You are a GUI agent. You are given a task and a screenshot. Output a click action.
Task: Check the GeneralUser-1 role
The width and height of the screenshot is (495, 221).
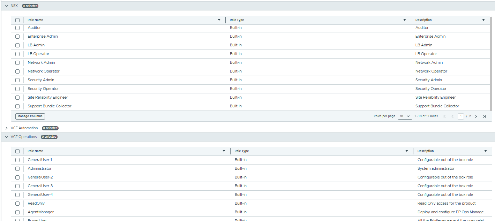(x=17, y=160)
